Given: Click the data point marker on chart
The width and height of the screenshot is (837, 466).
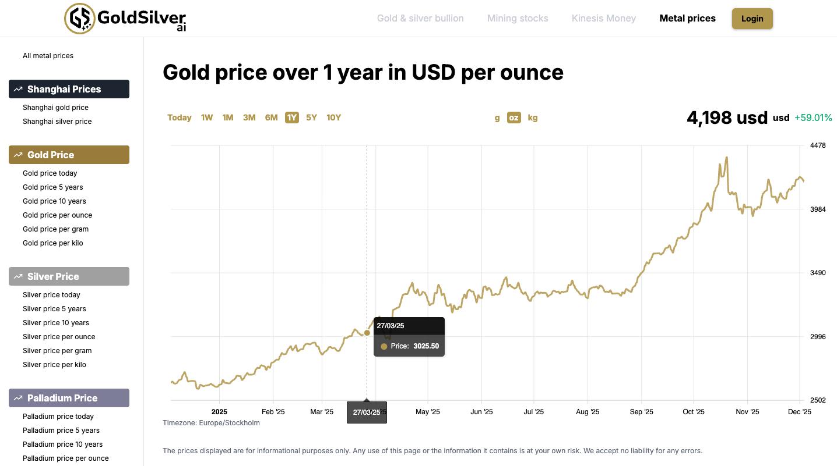Looking at the screenshot, I should pyautogui.click(x=367, y=333).
